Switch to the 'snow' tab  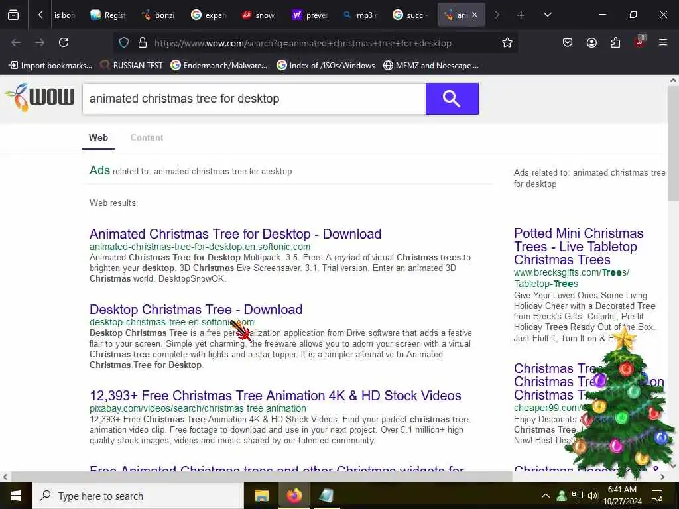point(259,15)
